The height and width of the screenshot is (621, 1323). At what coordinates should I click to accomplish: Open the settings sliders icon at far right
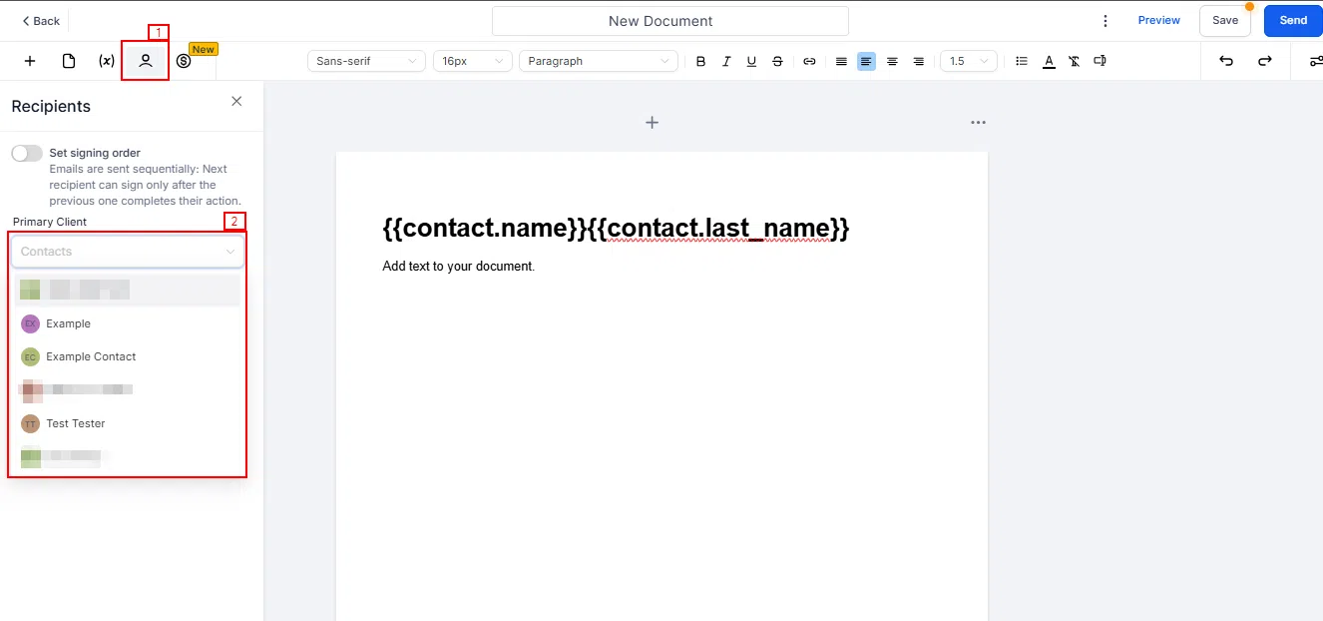click(x=1315, y=61)
